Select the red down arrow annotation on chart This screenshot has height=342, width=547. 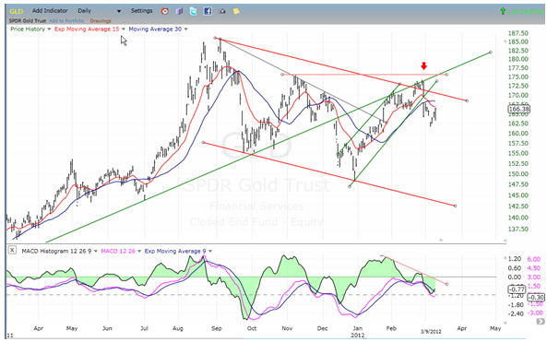point(423,65)
